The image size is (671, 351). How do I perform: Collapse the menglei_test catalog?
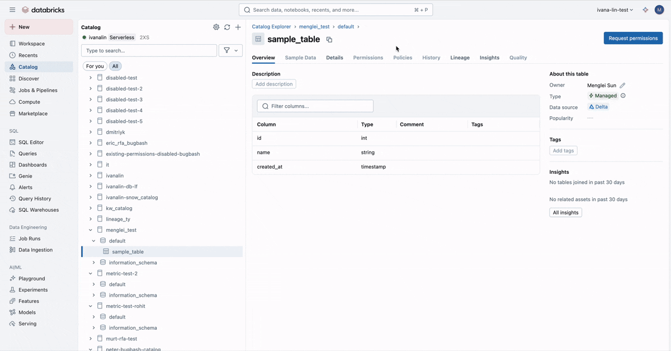click(91, 230)
